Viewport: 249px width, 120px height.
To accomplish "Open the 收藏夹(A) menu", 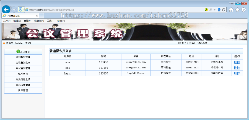I will [39, 21].
